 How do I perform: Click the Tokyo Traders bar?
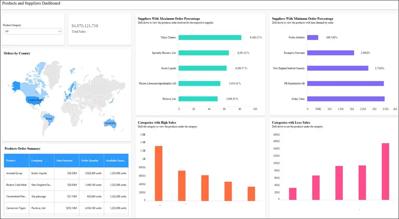pyautogui.click(x=210, y=37)
